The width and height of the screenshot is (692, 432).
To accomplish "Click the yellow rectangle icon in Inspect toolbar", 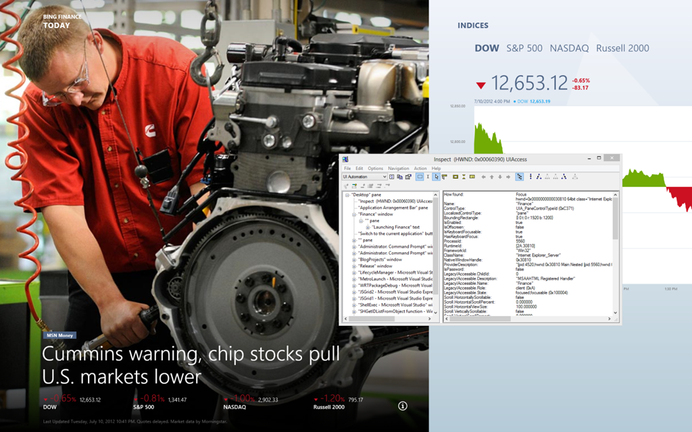I will 455,177.
